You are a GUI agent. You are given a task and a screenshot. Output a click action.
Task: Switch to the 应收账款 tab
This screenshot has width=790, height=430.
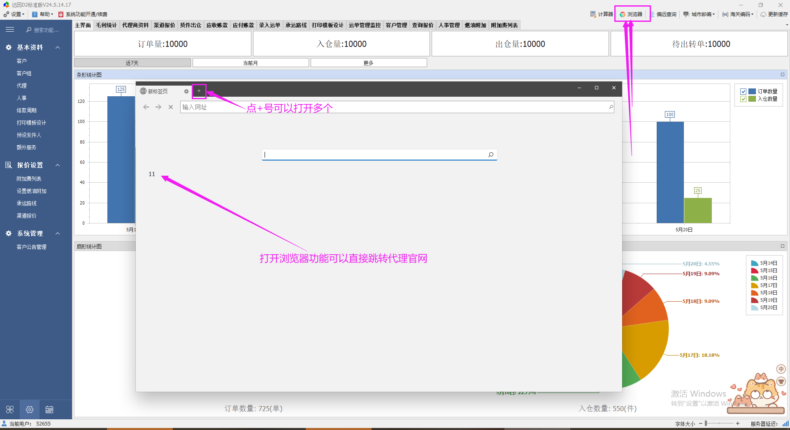pyautogui.click(x=217, y=25)
